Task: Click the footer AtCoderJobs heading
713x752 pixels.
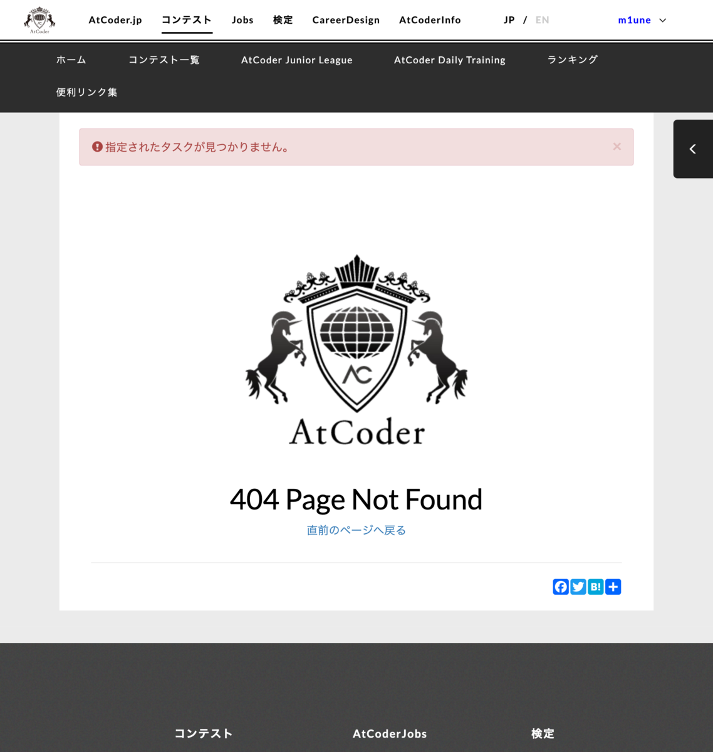Action: click(390, 733)
